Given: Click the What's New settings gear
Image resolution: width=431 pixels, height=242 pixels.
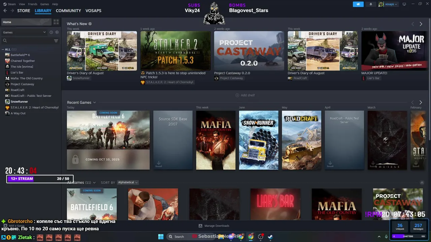Looking at the screenshot, I should tap(90, 24).
